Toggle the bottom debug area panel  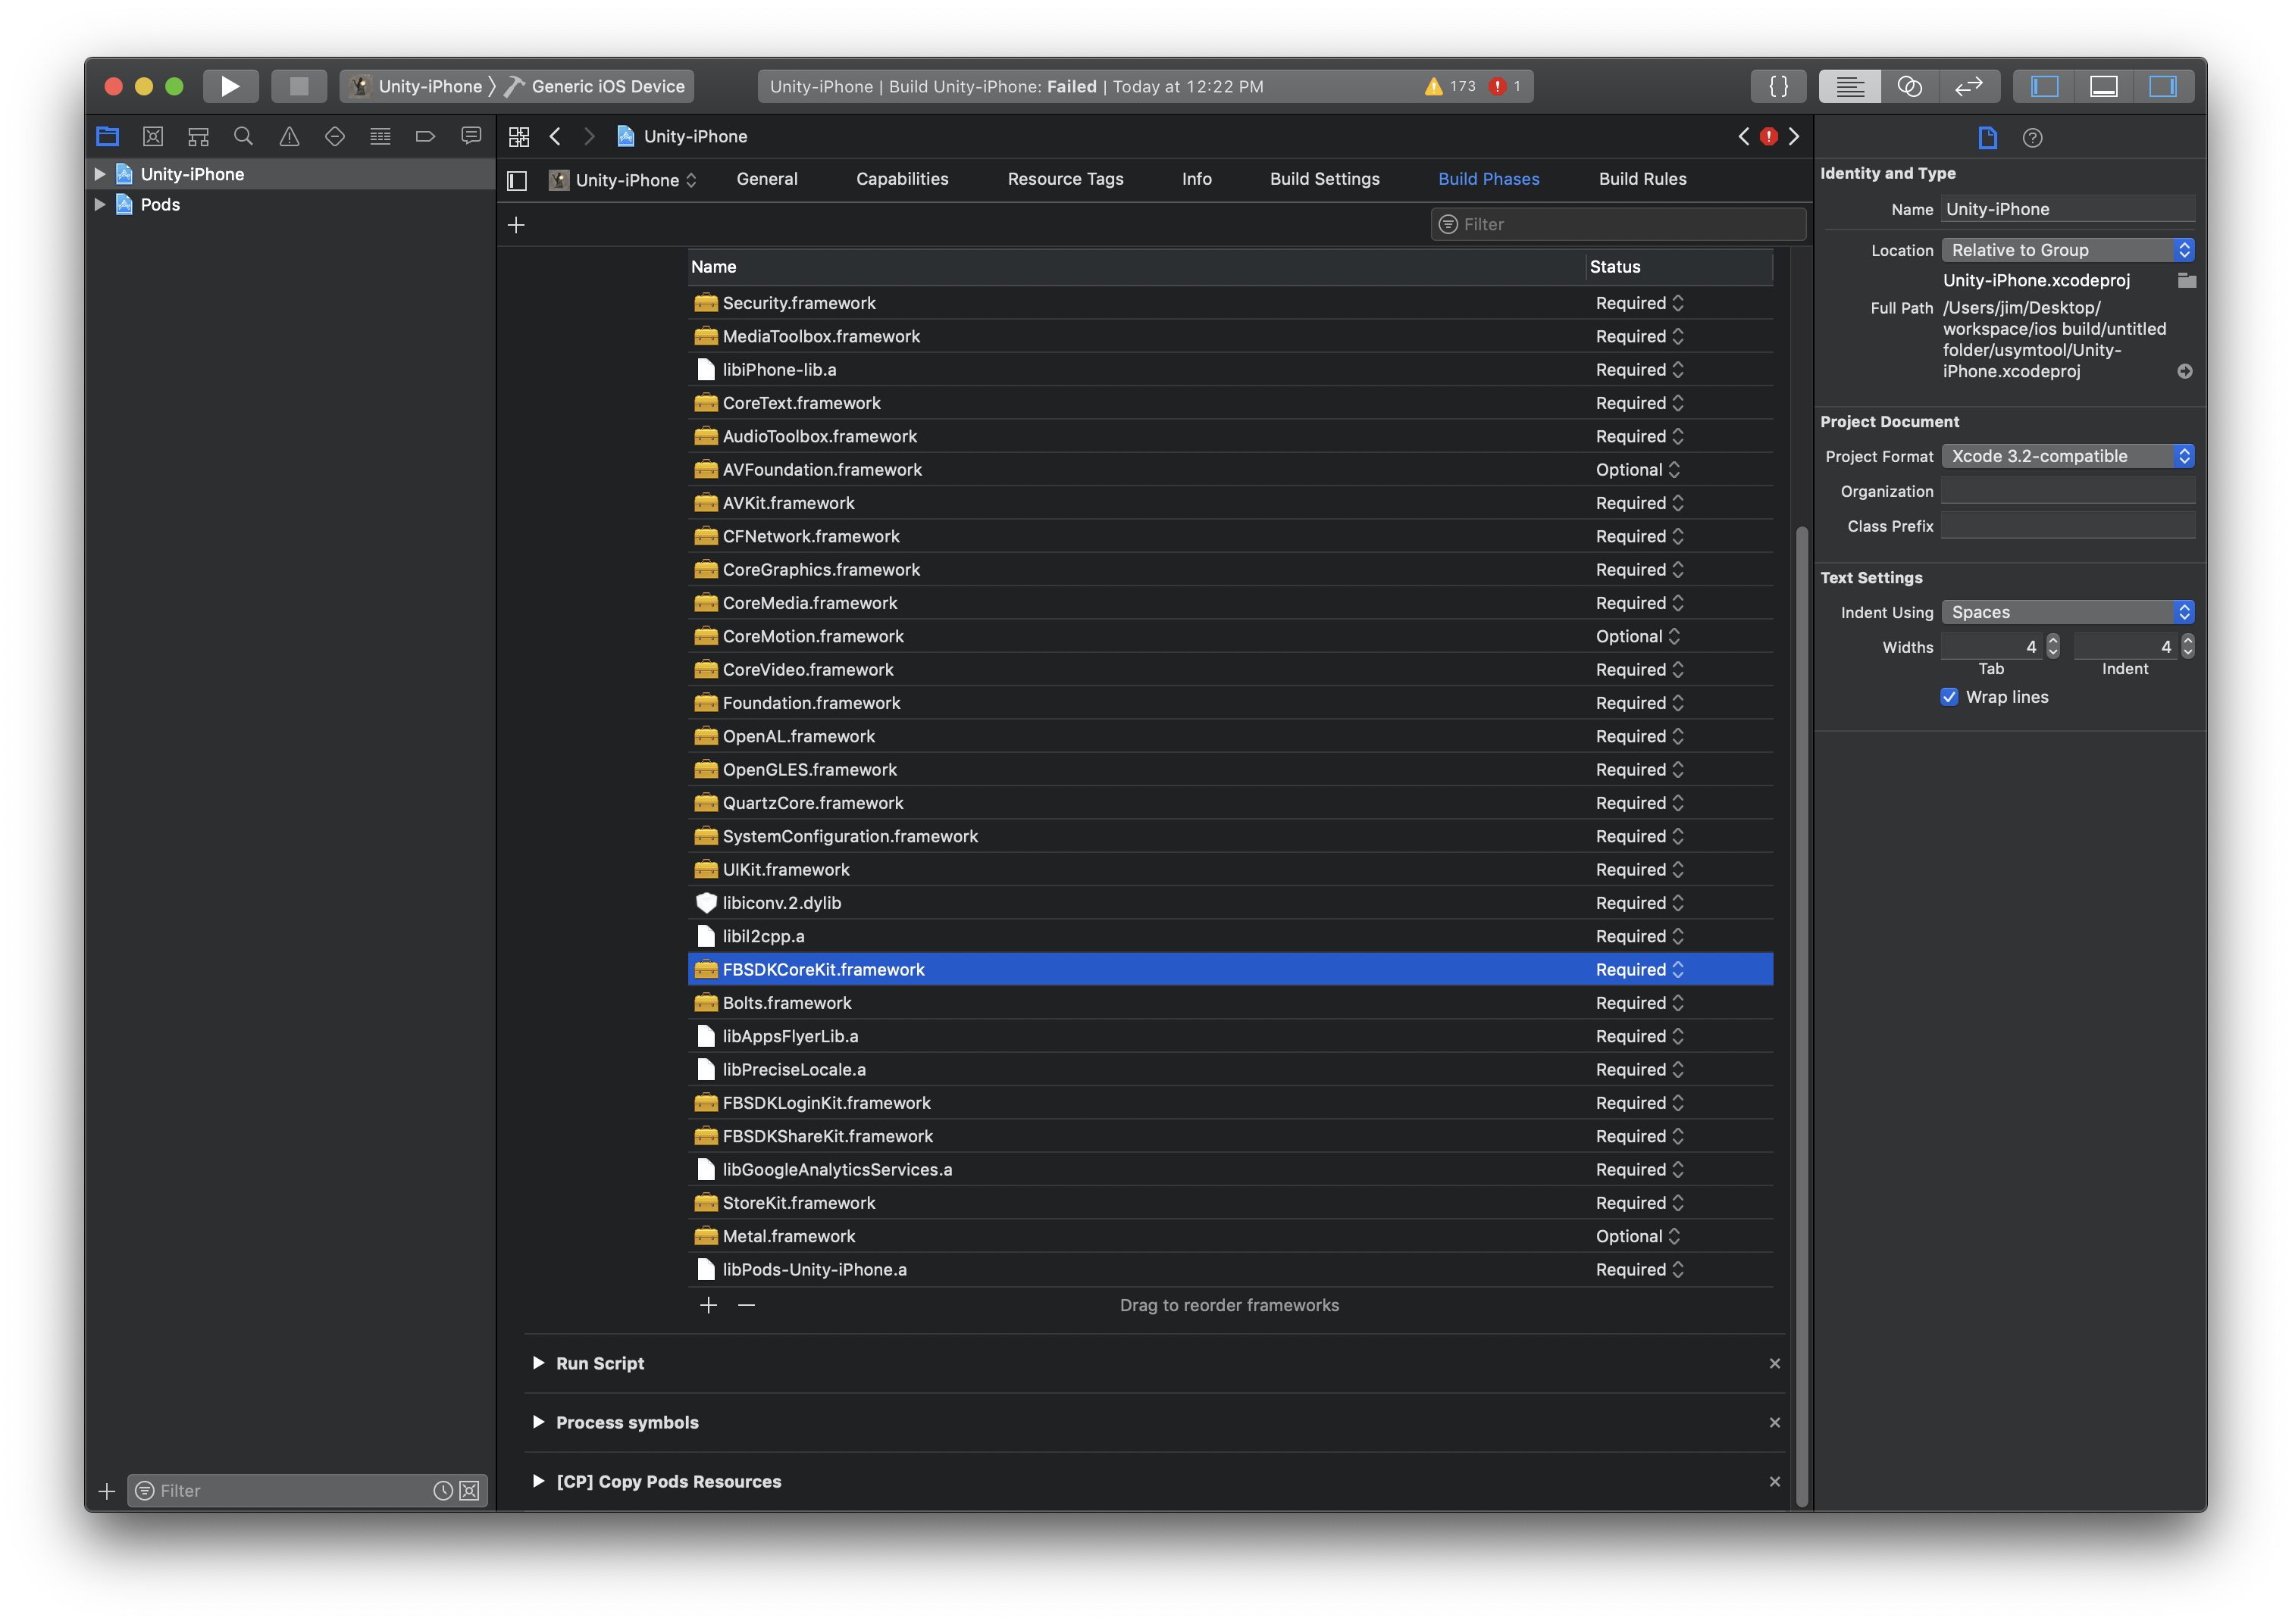(x=2103, y=86)
